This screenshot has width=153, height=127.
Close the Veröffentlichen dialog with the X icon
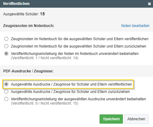coord(149,4)
